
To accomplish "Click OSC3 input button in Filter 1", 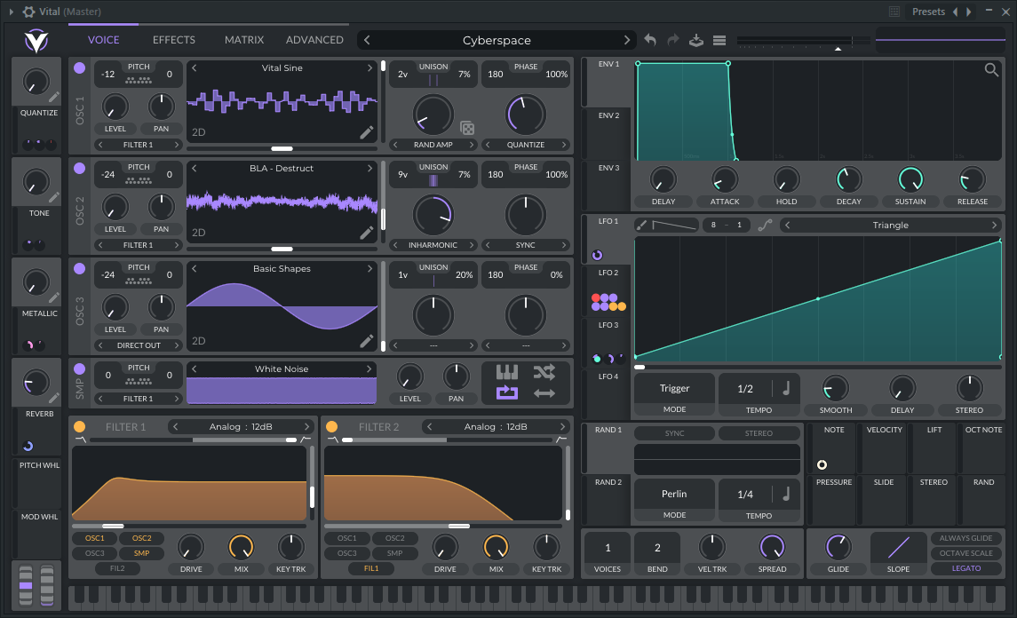I will (95, 553).
